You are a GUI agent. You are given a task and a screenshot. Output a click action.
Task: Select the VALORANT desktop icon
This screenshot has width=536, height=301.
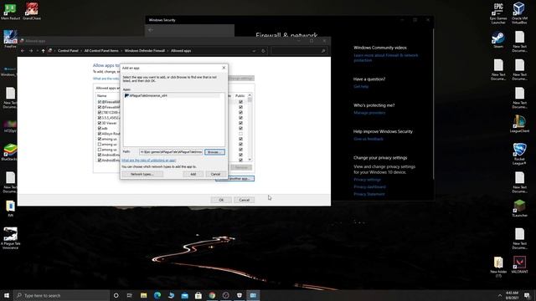tap(519, 265)
